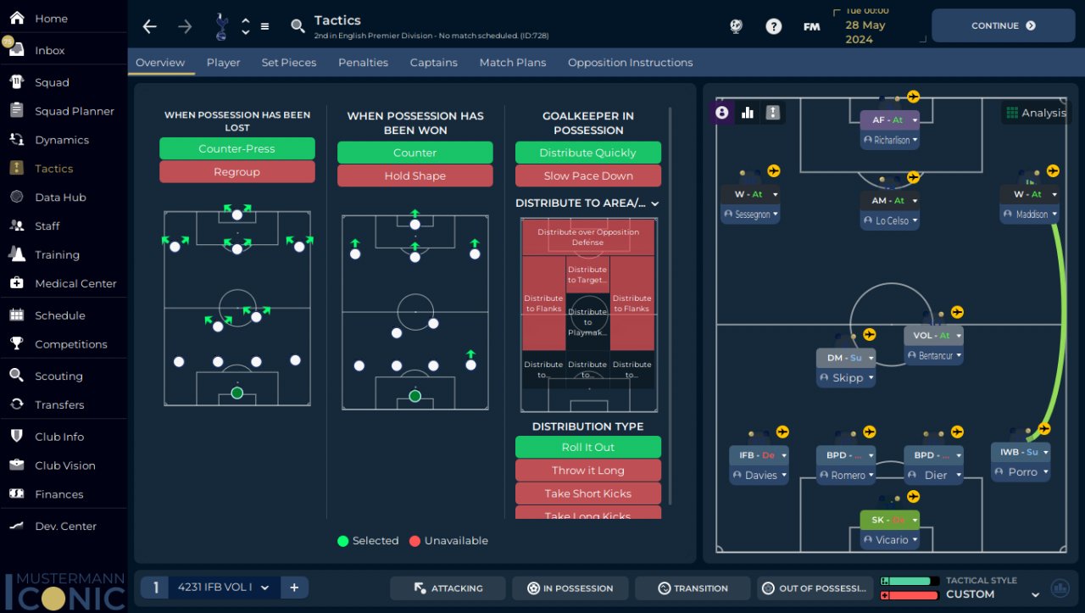
Task: Click the plane icon above Richarlison
Action: click(x=914, y=96)
